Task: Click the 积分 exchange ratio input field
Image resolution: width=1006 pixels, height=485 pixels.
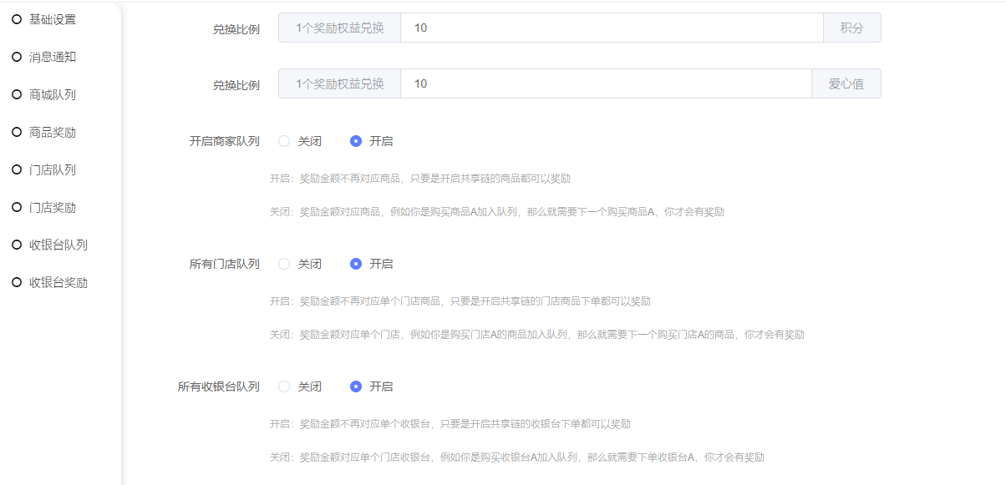Action: click(612, 28)
